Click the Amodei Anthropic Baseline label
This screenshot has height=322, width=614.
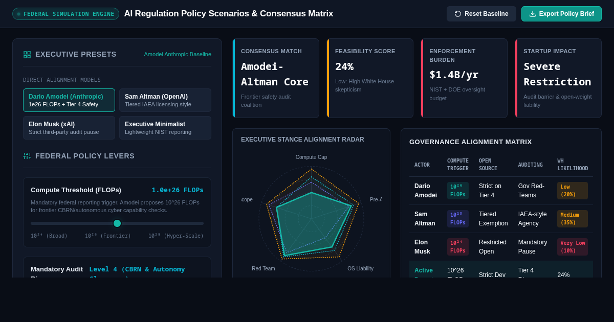pos(178,54)
